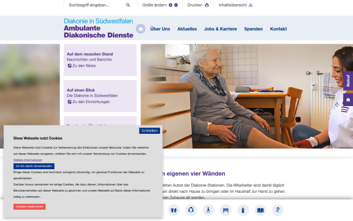The height and width of the screenshot is (221, 353).
Task: Open the Zu den Einrichtungen link
Action: point(91,102)
